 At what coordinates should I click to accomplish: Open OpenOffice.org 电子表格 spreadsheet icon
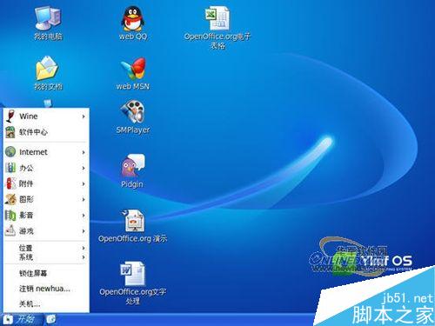coord(217,18)
